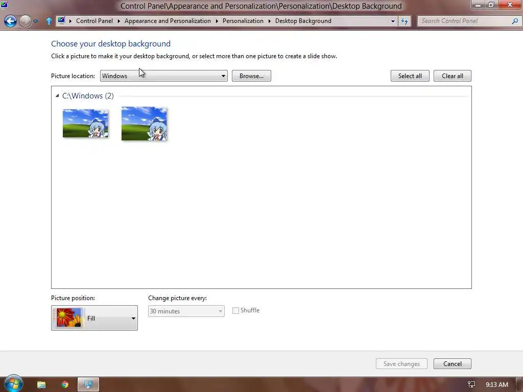
Task: Toggle the Shuffle checkbox
Action: (x=235, y=311)
